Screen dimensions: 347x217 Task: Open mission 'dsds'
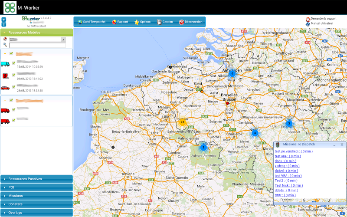coord(285,161)
